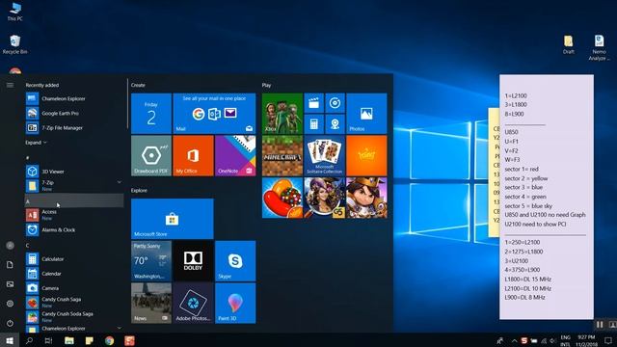Viewport: 617px width, 347px height.
Task: Click the Explore group heading
Action: click(139, 191)
